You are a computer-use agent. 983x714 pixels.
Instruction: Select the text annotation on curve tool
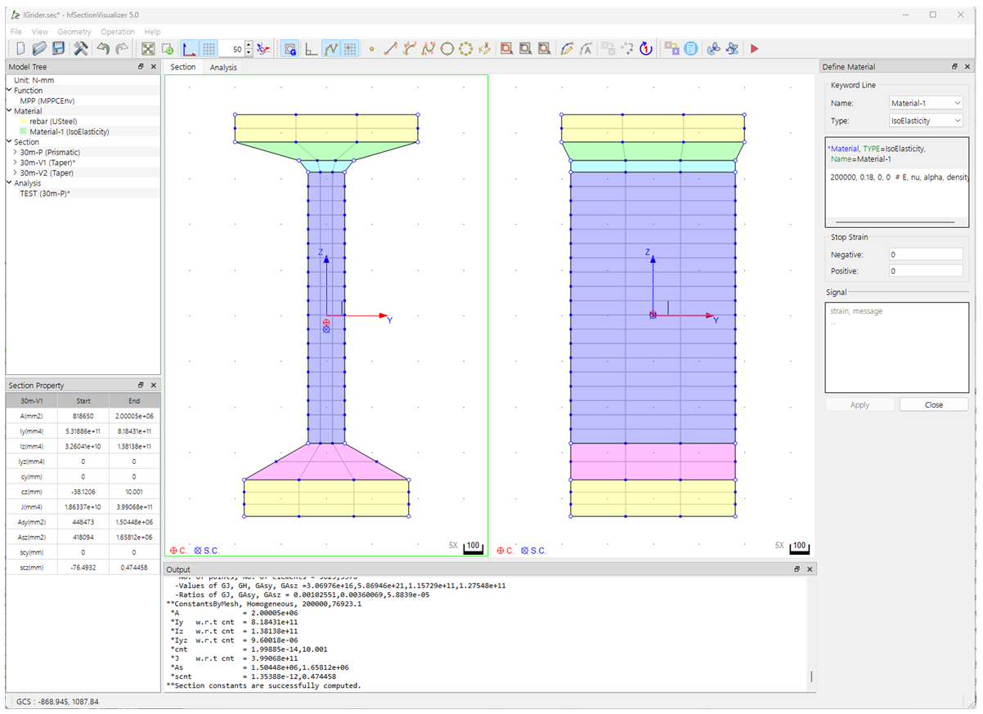(586, 49)
